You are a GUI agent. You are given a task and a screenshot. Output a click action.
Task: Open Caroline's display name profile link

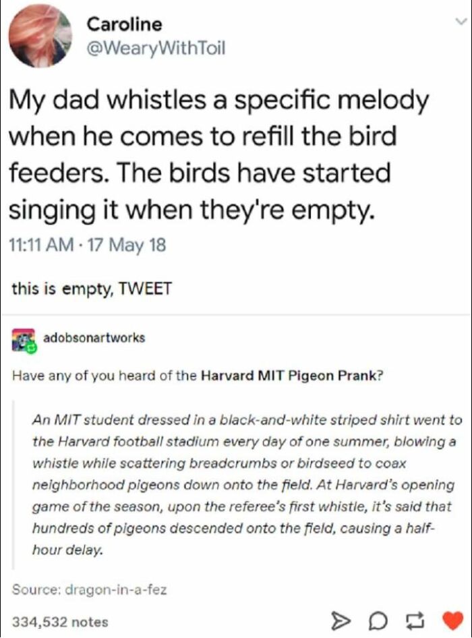[124, 24]
